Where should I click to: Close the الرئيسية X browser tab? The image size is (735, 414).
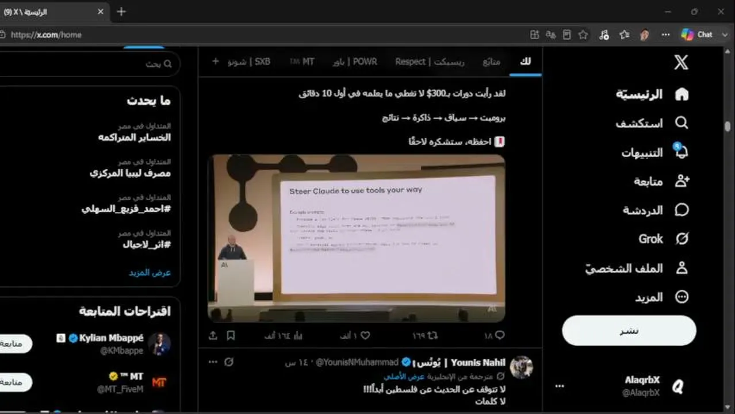pos(101,11)
